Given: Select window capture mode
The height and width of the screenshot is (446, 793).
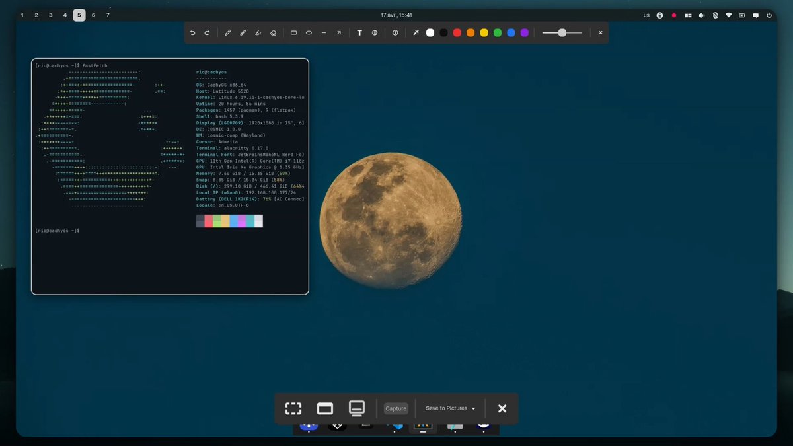Looking at the screenshot, I should click(325, 408).
